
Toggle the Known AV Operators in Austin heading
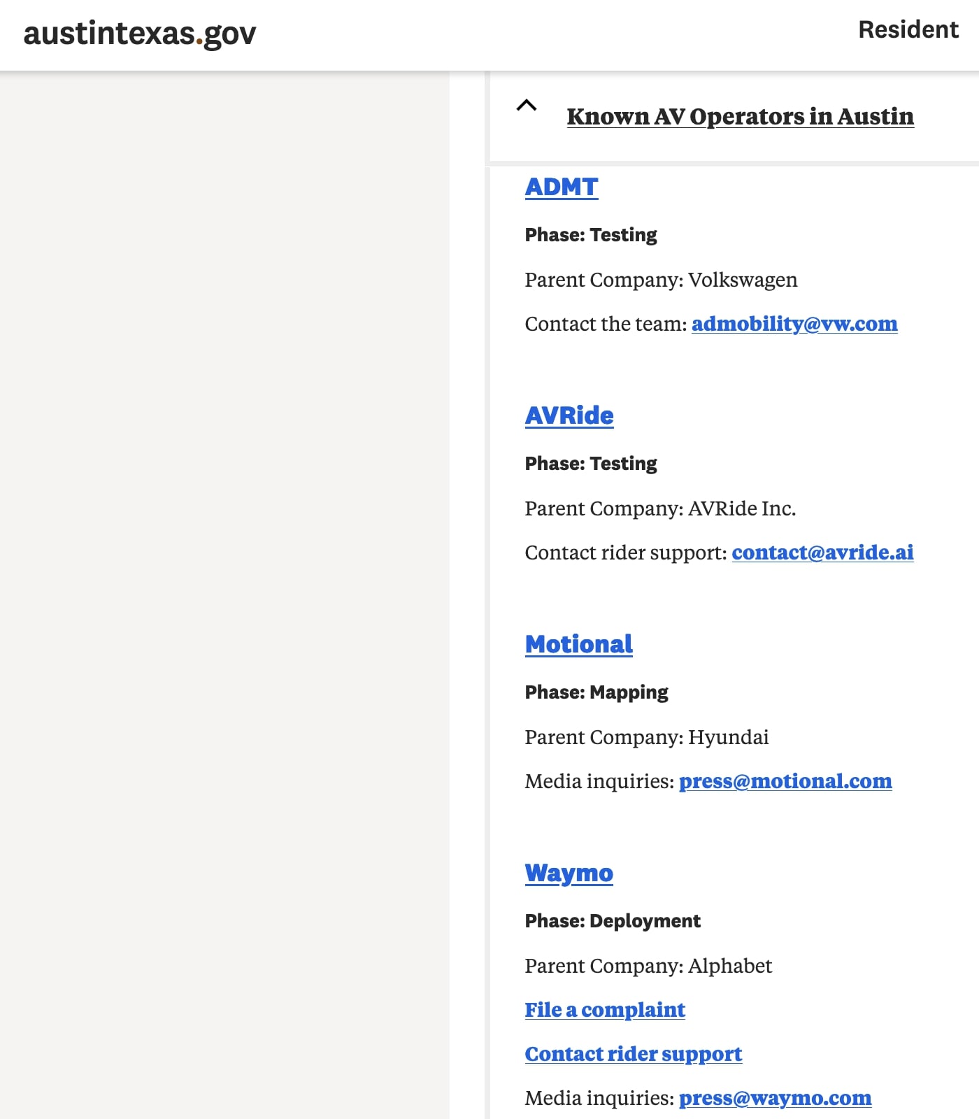click(x=740, y=116)
